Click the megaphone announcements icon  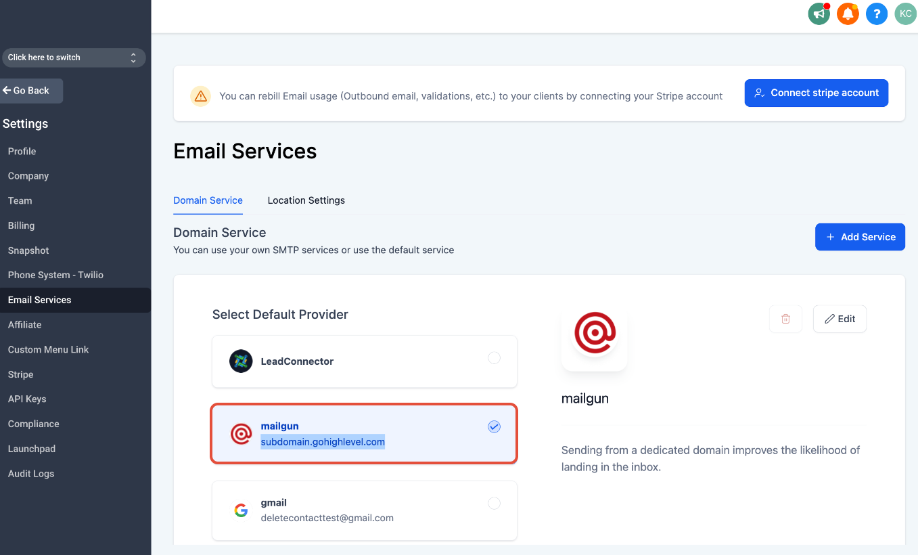coord(819,14)
